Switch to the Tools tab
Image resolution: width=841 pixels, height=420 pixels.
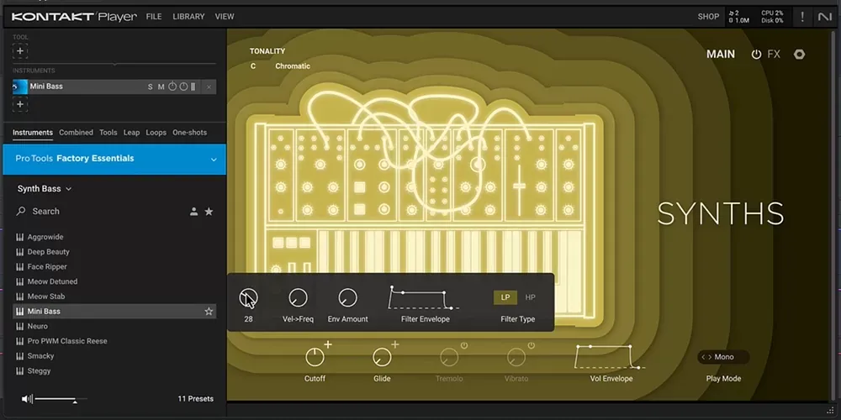108,133
